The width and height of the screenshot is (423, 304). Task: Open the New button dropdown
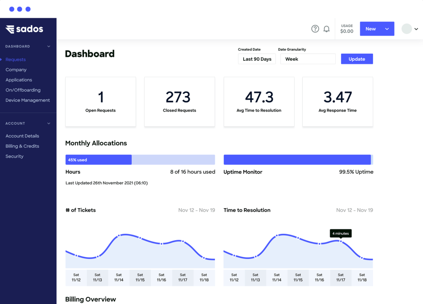pos(387,29)
